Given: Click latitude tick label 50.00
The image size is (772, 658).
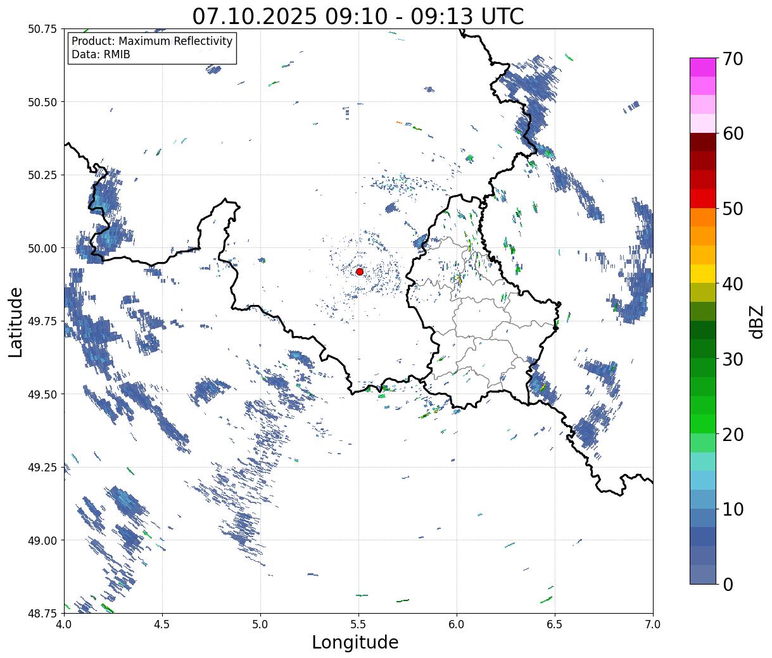Looking at the screenshot, I should (42, 248).
